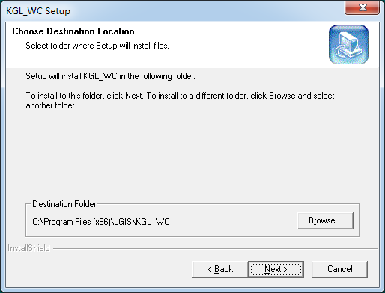Click the underlined B in Back
This screenshot has width=385, height=293.
217,269
